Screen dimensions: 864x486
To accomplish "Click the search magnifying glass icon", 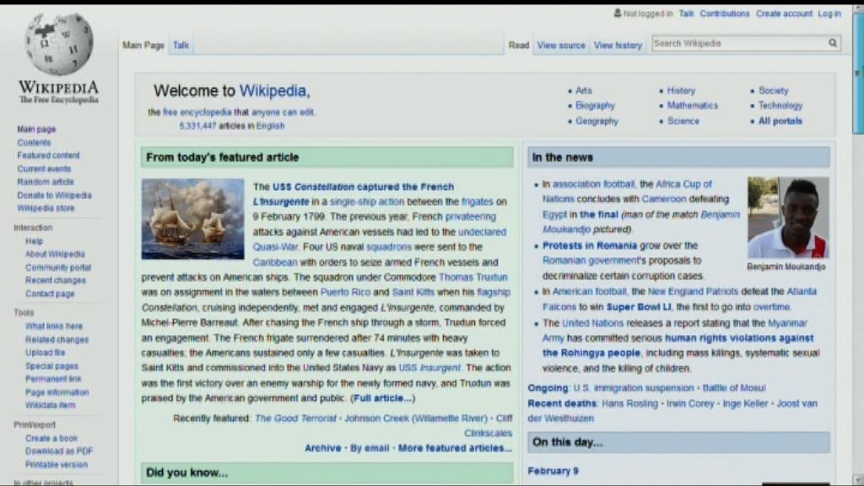I will click(x=833, y=43).
